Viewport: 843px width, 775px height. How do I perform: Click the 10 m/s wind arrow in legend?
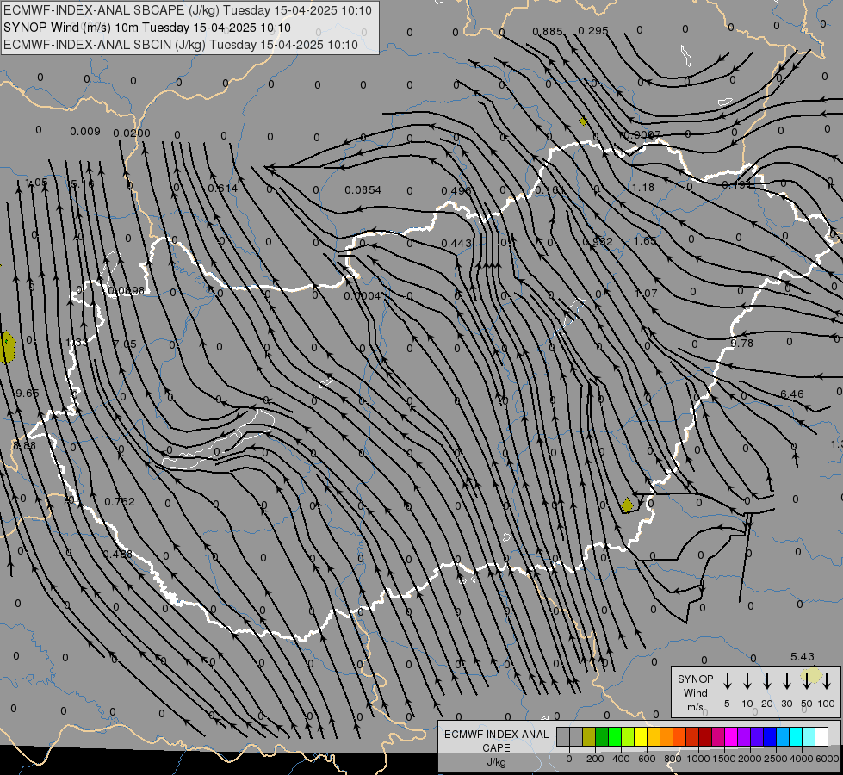pos(747,681)
